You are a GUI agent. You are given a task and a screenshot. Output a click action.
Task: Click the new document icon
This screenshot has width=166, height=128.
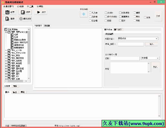click(x=7, y=19)
